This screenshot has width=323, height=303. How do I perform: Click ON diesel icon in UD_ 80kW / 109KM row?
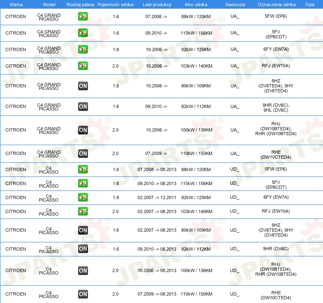(83, 230)
